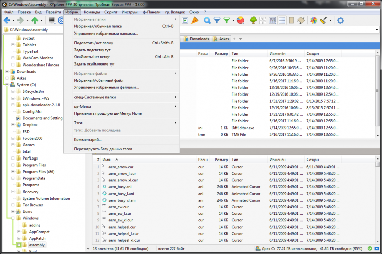Select file aero_helpsel_xl.cur
Viewport: 382px width, 254px height.
pos(124,240)
